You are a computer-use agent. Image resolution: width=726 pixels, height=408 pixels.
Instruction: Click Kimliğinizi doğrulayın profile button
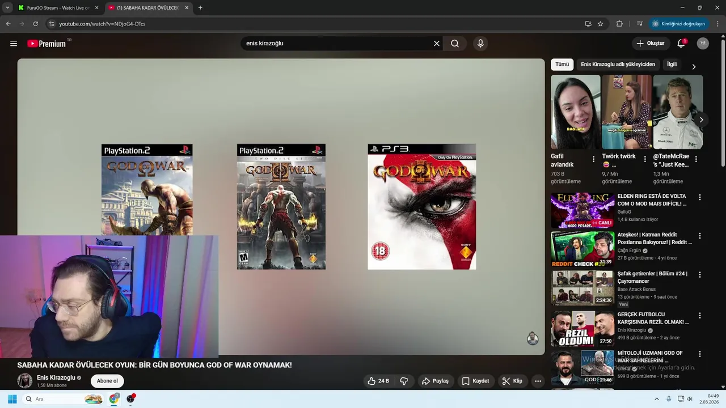(679, 24)
